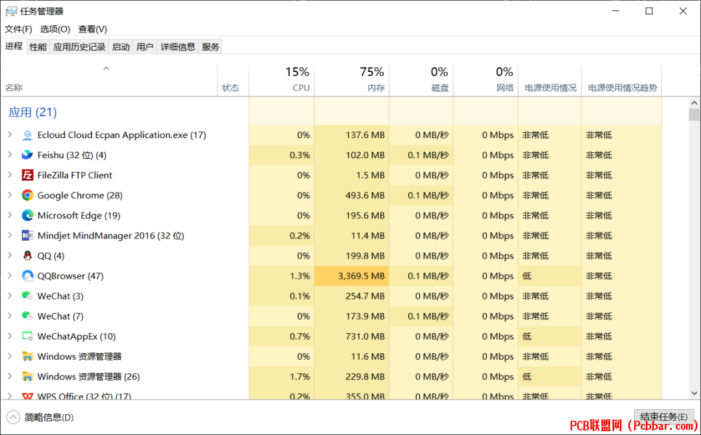Switch to the 服务 tab

210,47
